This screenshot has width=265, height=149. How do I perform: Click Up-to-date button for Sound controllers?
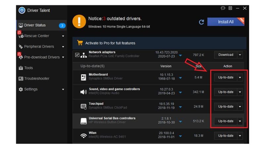pyautogui.click(x=226, y=92)
